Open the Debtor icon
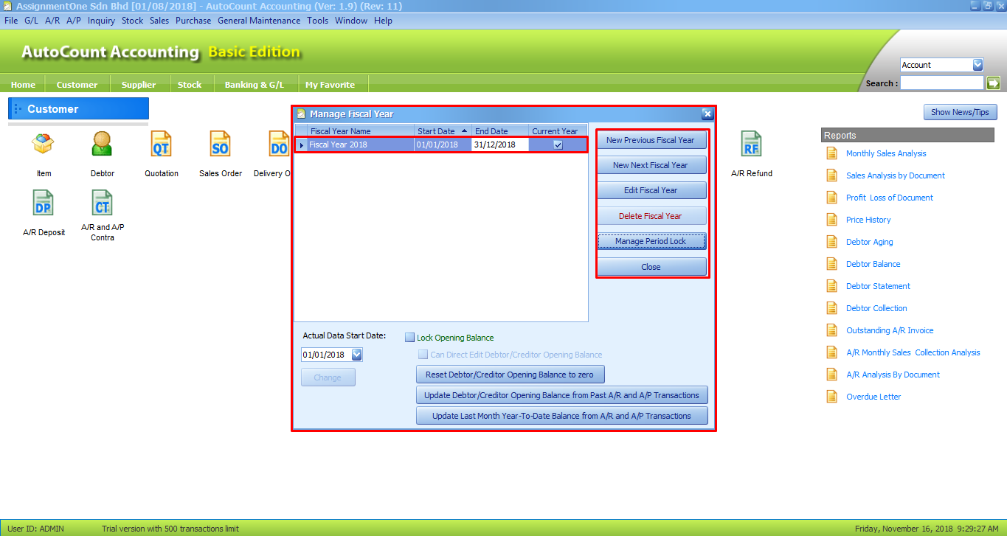 point(103,144)
